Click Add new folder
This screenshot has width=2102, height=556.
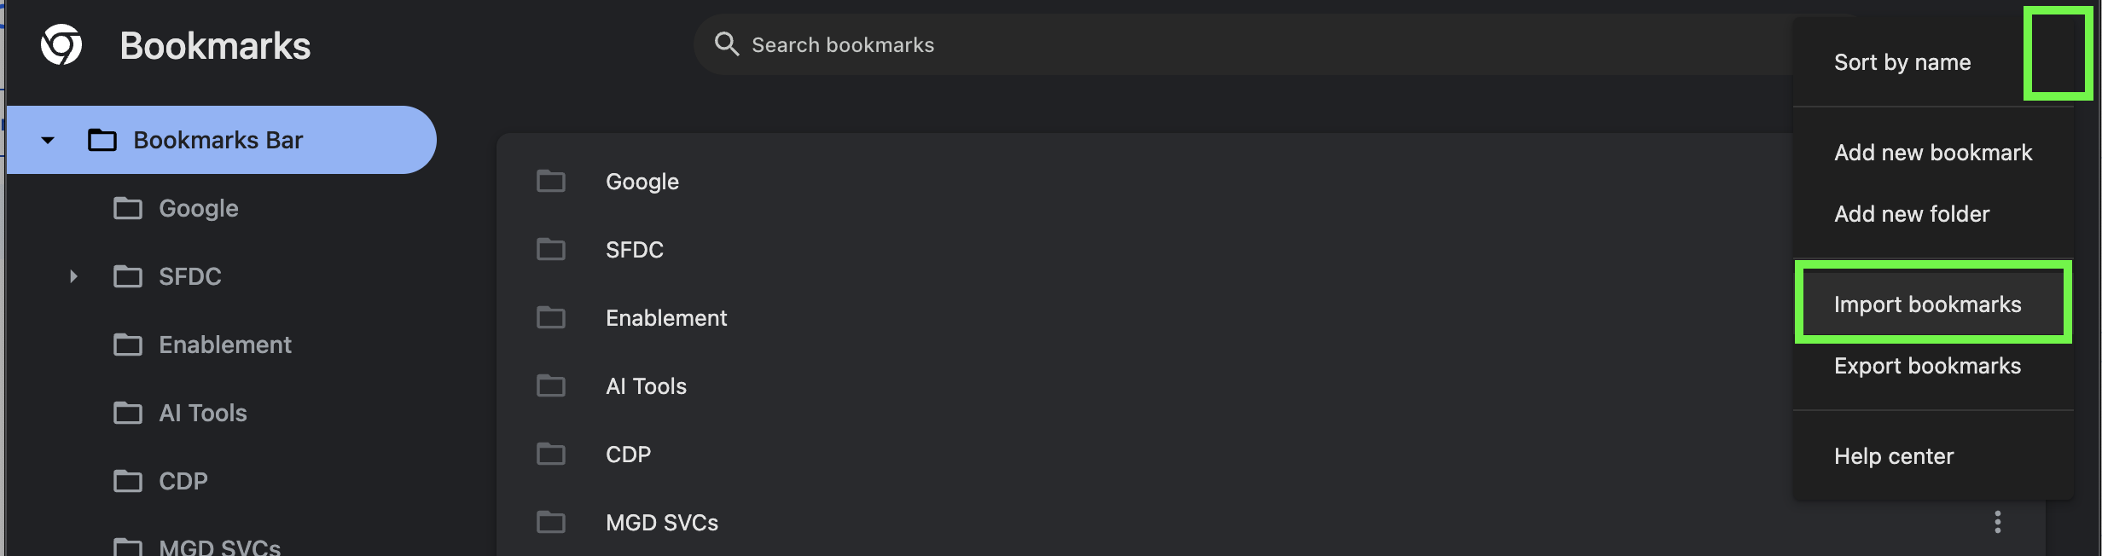click(1912, 214)
